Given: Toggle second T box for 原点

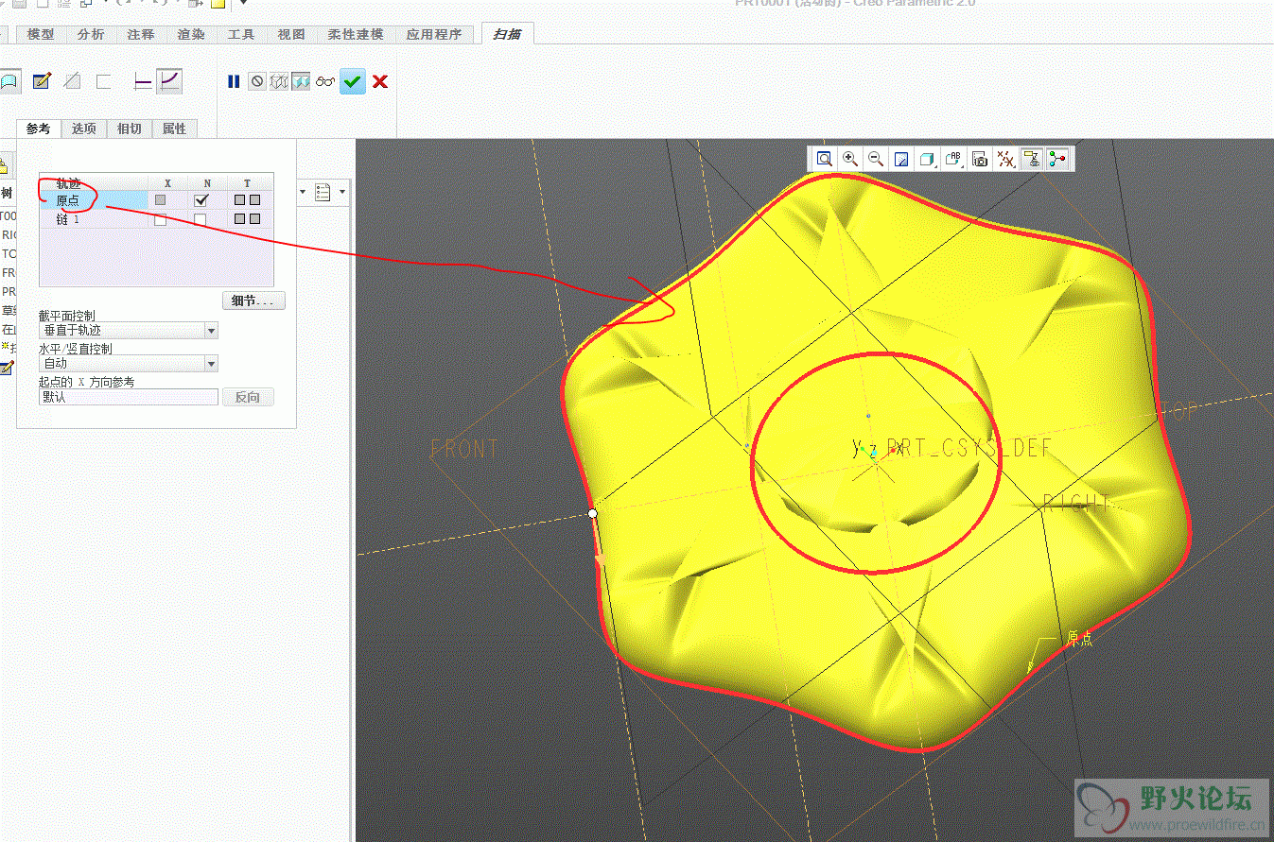Looking at the screenshot, I should tap(254, 200).
